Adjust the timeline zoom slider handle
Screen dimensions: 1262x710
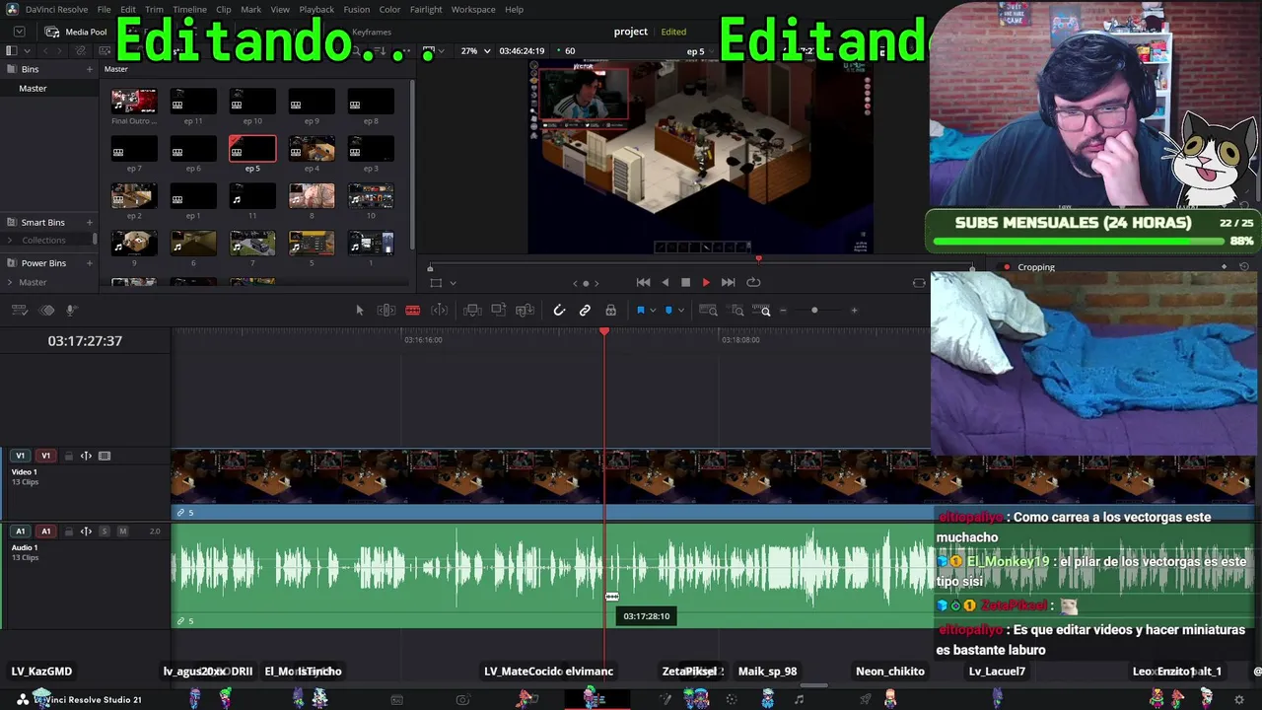click(814, 311)
